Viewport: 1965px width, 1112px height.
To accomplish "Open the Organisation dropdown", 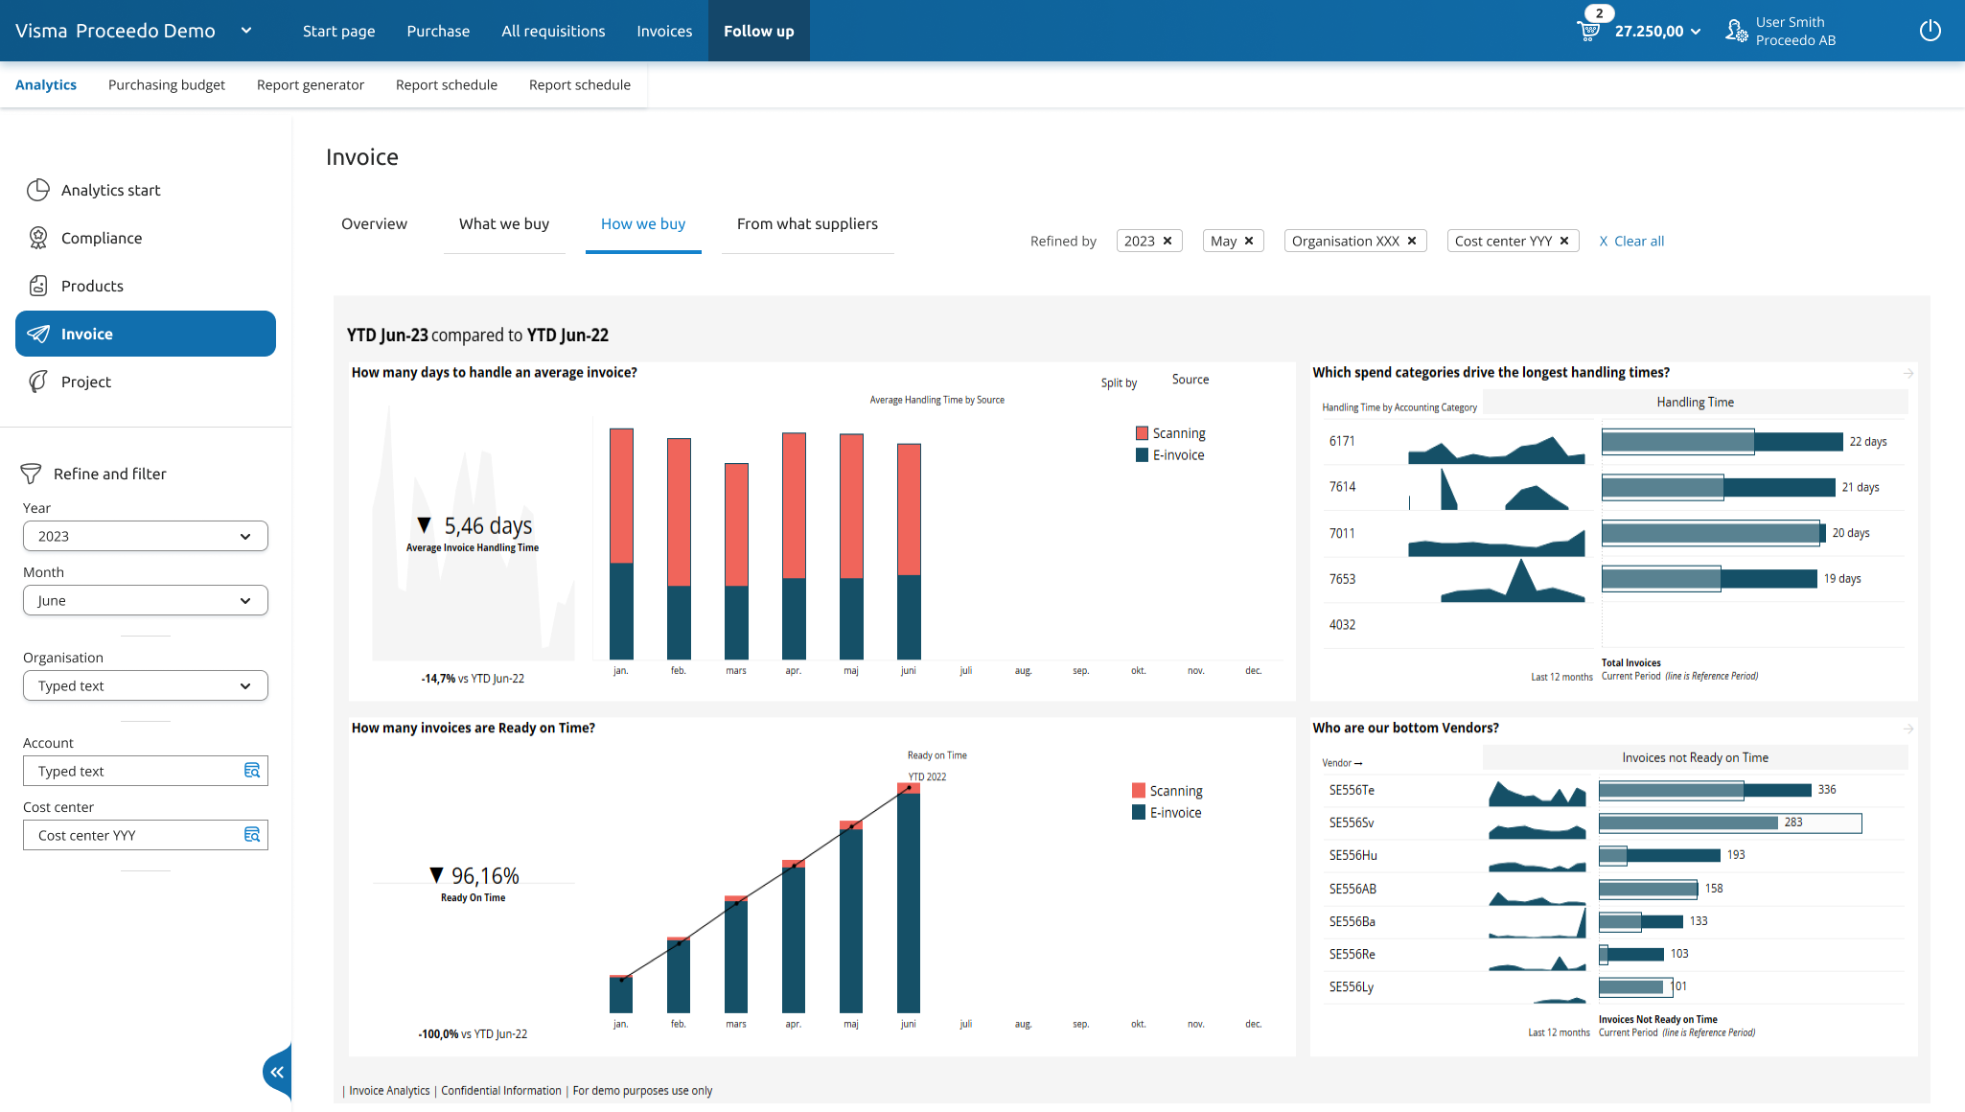I will (x=146, y=685).
